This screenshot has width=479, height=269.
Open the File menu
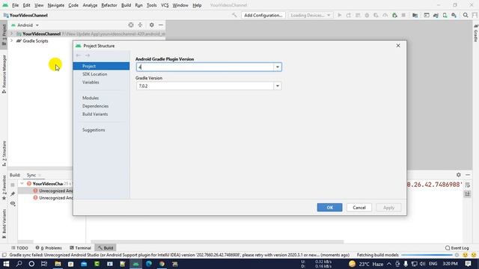tap(15, 5)
